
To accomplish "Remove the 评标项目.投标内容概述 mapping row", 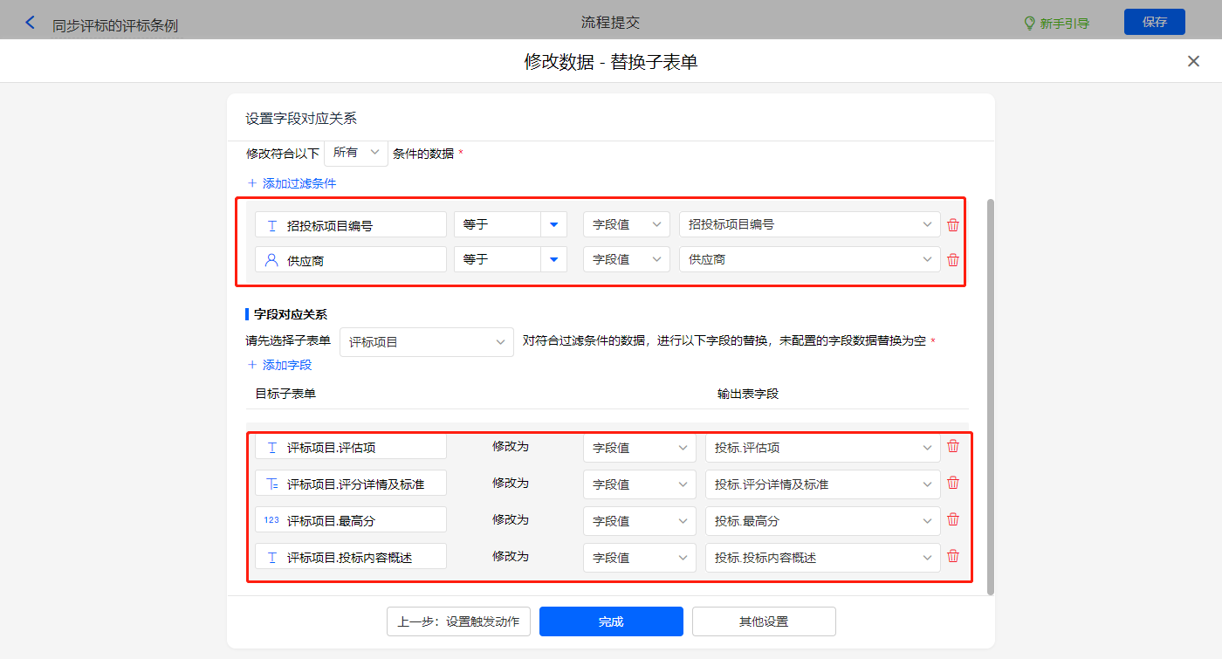I will pyautogui.click(x=952, y=556).
